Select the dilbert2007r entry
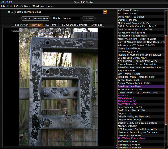Screen dimensions: 168x149 click(x=141, y=96)
